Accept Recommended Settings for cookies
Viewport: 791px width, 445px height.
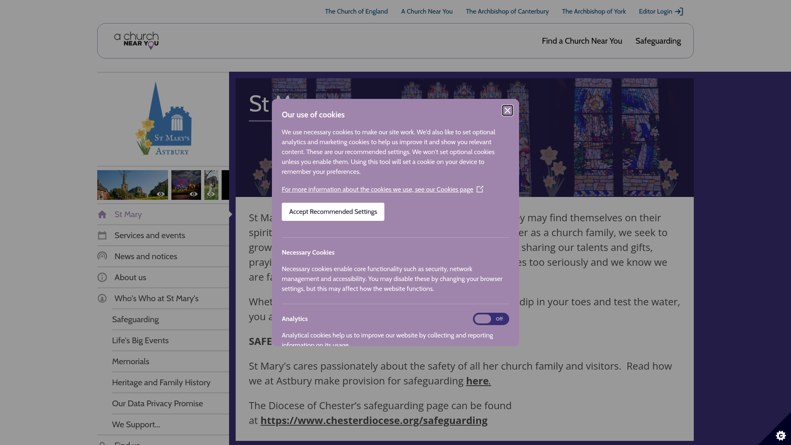tap(333, 212)
